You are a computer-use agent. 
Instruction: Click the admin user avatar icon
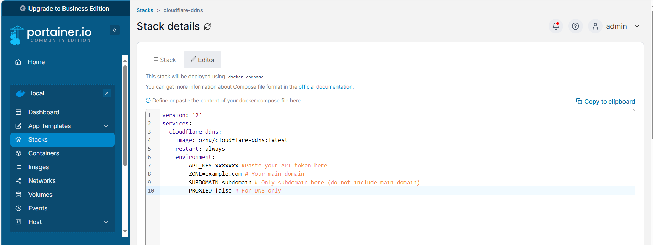pos(595,26)
